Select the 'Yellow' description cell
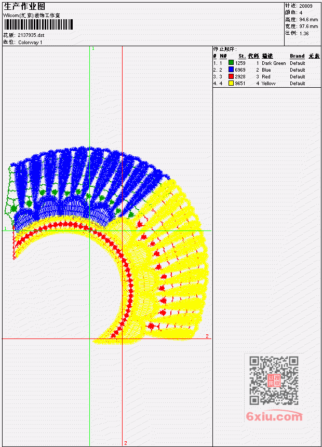 [x=269, y=84]
